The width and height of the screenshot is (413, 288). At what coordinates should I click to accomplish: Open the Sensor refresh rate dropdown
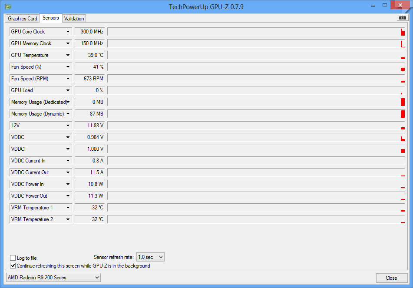[150, 257]
